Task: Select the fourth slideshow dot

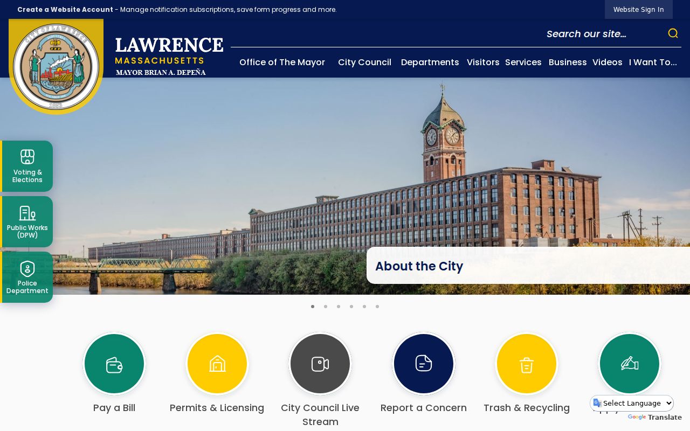Action: point(351,307)
